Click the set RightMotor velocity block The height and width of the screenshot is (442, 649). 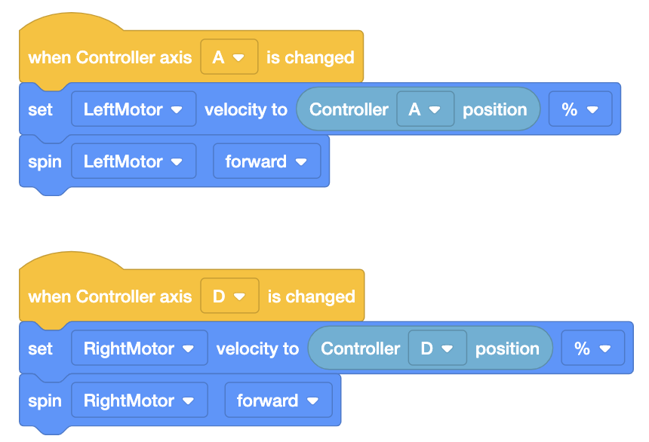257,348
